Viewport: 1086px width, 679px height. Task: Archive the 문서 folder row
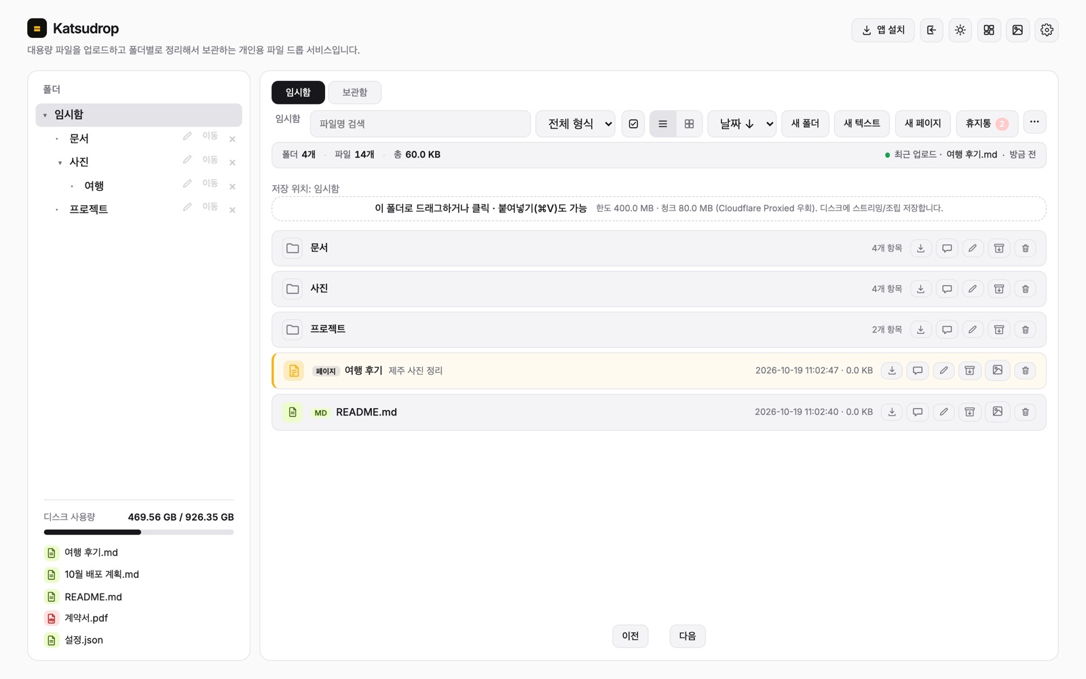[999, 249]
